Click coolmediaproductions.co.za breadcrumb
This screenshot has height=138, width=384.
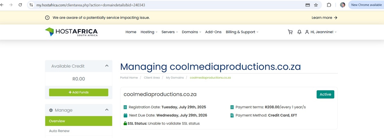tap(210, 78)
